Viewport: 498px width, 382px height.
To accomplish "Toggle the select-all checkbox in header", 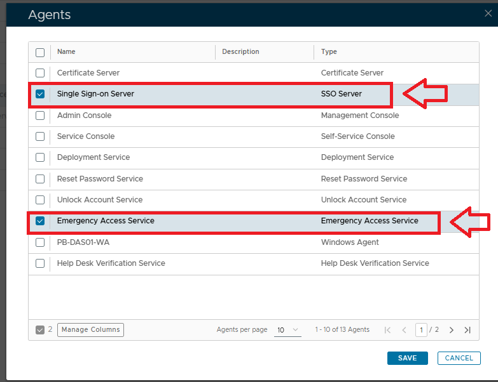I will coord(40,52).
